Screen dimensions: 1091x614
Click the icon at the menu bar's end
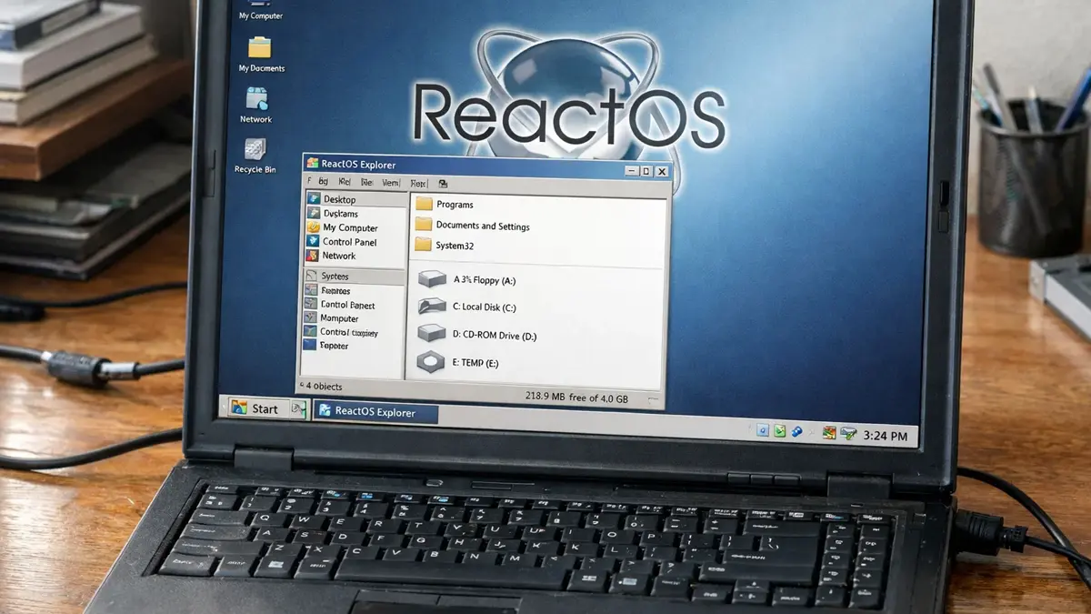[x=443, y=183]
